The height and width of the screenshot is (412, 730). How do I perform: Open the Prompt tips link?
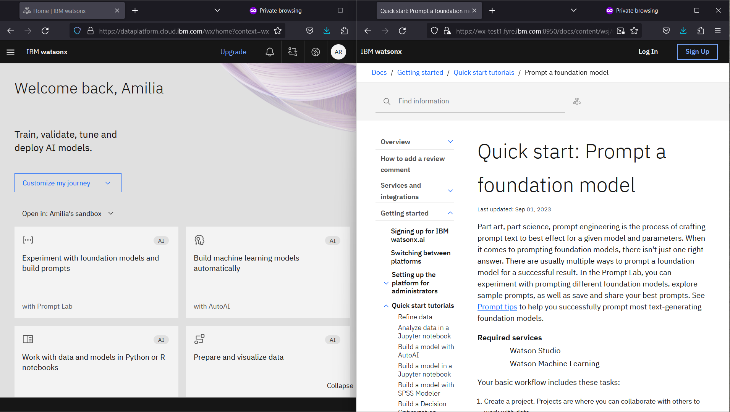click(497, 307)
